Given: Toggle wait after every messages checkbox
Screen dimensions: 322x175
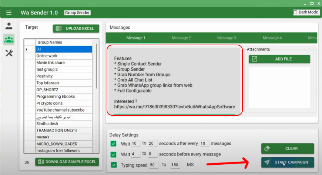Looking at the screenshot, I should click(x=114, y=144).
